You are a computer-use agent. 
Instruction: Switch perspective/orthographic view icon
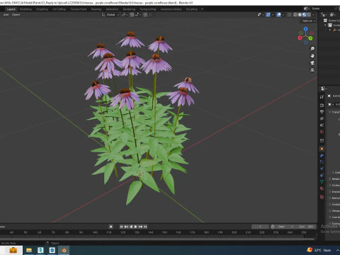(x=312, y=70)
